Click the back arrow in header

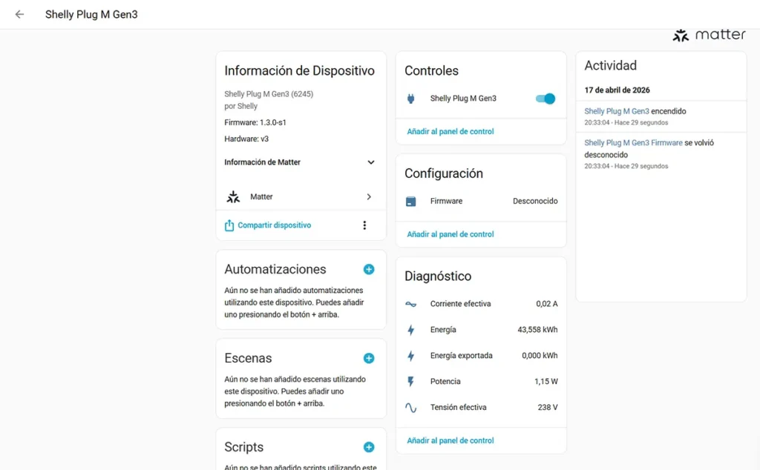pyautogui.click(x=19, y=14)
